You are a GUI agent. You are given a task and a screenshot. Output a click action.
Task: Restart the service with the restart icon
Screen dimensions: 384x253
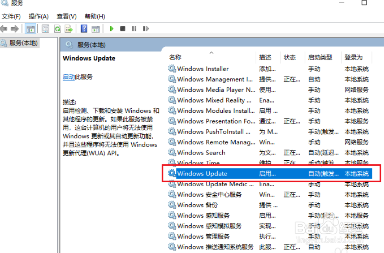pyautogui.click(x=146, y=29)
